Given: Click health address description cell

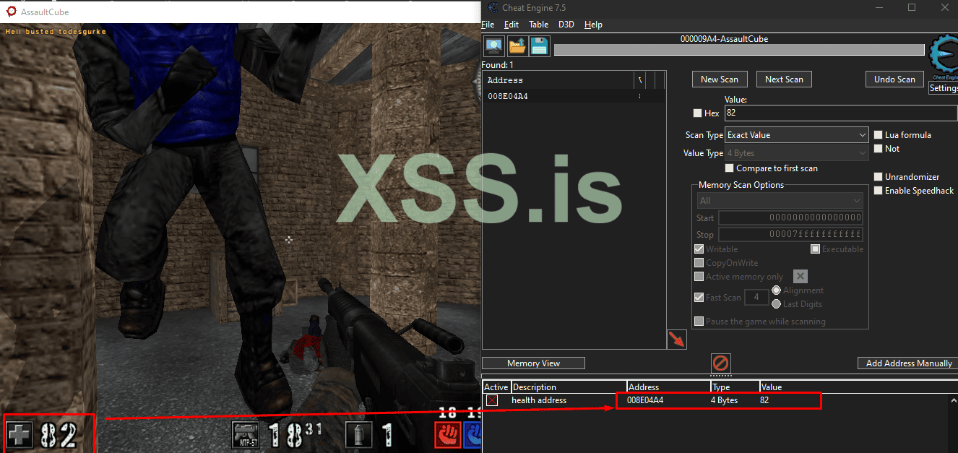Looking at the screenshot, I should click(x=539, y=400).
